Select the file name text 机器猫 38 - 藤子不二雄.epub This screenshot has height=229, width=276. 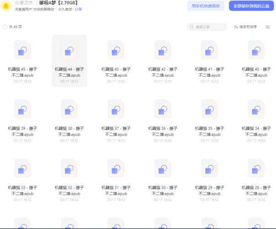(69, 131)
